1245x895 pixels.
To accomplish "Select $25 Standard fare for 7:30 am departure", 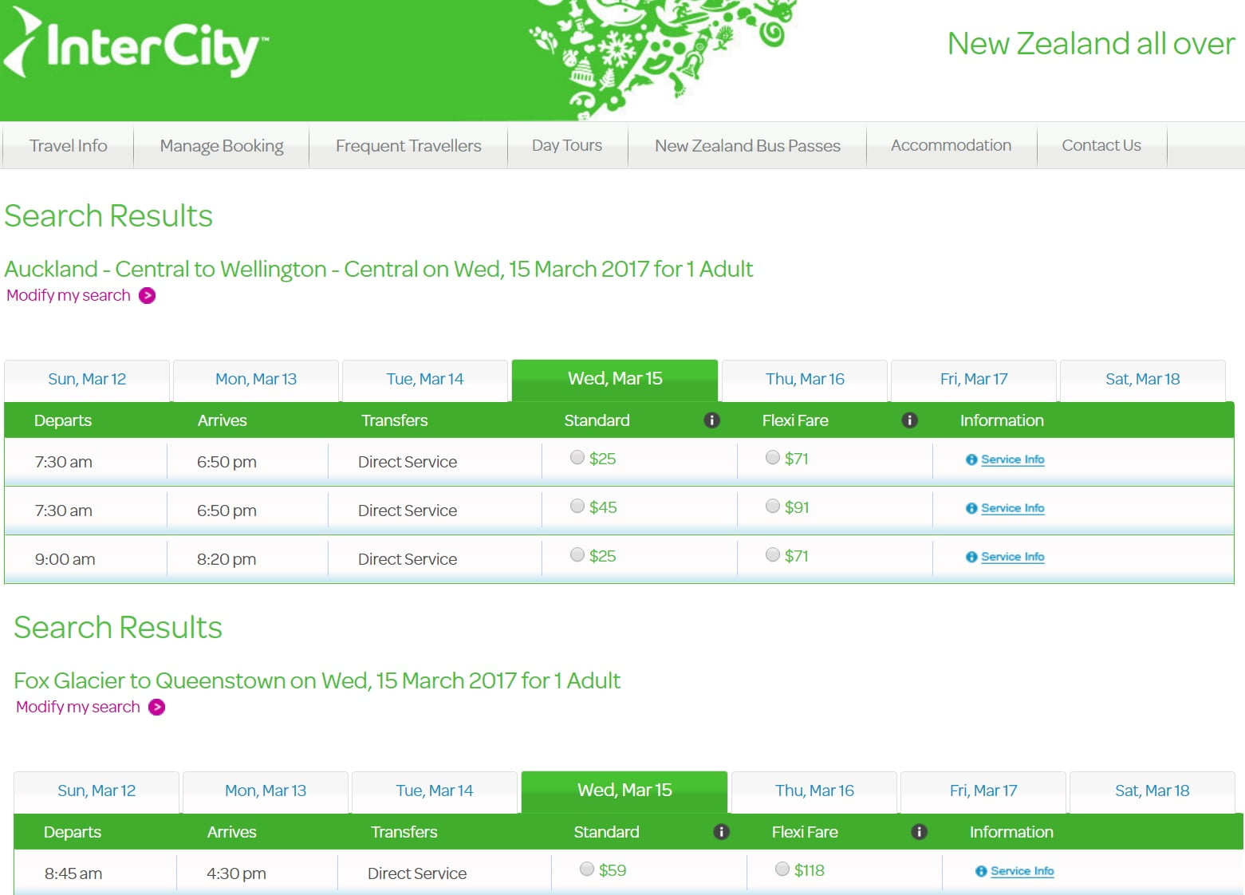I will tap(577, 457).
